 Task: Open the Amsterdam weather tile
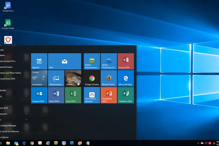tap(39, 78)
